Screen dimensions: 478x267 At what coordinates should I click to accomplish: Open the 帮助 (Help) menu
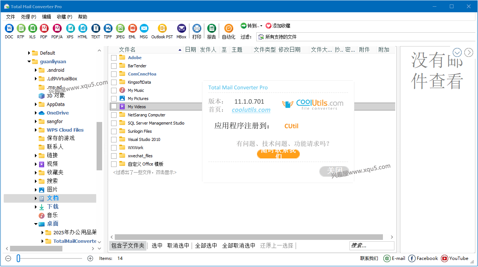tap(82, 17)
